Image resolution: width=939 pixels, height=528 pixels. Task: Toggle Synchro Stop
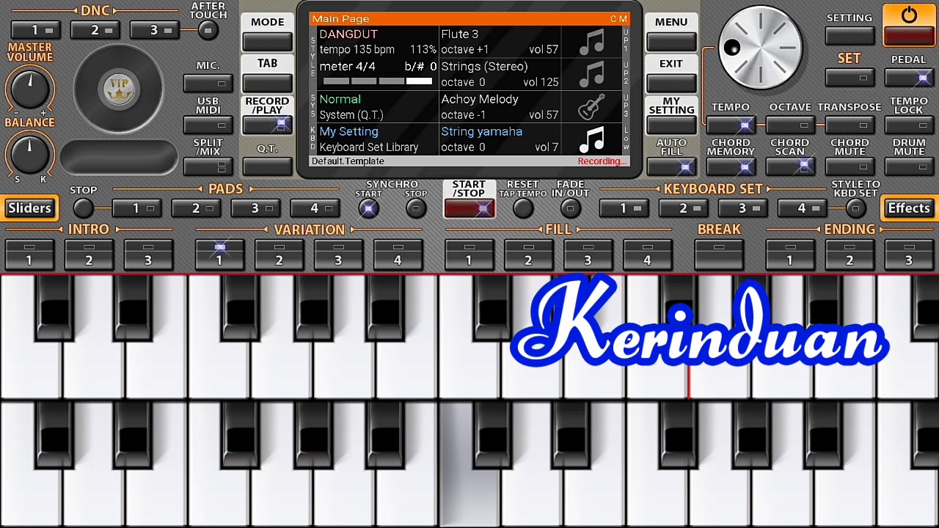416,209
